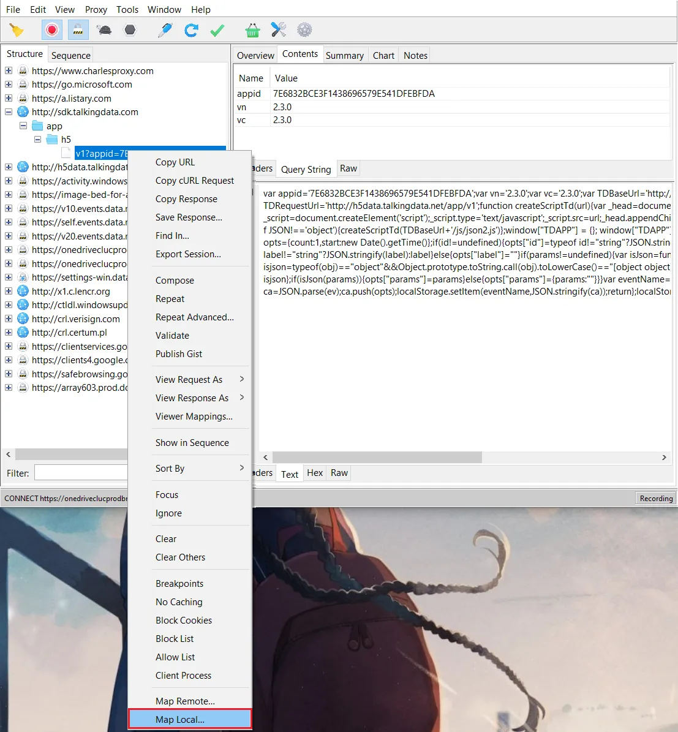The width and height of the screenshot is (678, 732).
Task: Click the blue Repeat arrow icon
Action: [191, 31]
